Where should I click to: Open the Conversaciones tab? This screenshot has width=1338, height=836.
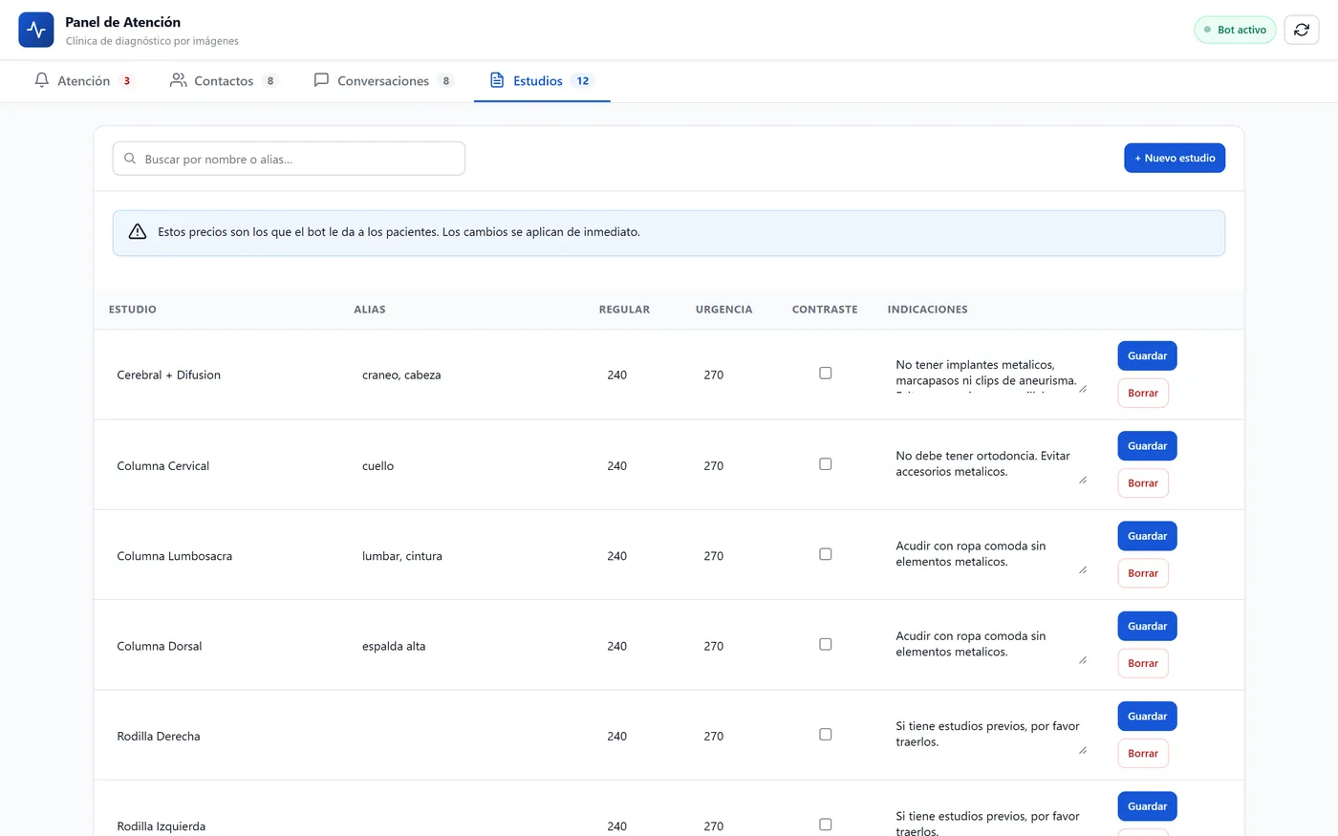(x=384, y=81)
